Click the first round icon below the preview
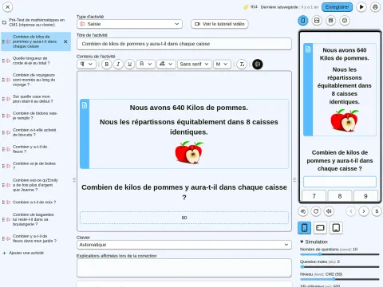 (303, 211)
